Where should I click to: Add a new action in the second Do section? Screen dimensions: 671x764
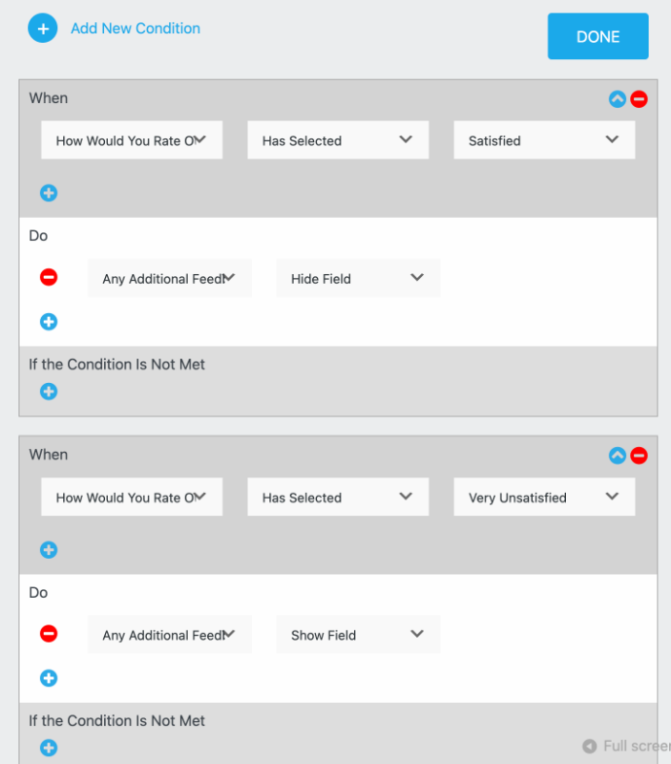click(x=49, y=678)
